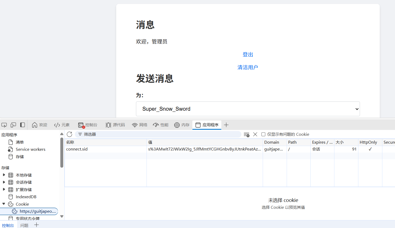Click the 清洁用户 link
This screenshot has height=228, width=395.
[x=248, y=67]
